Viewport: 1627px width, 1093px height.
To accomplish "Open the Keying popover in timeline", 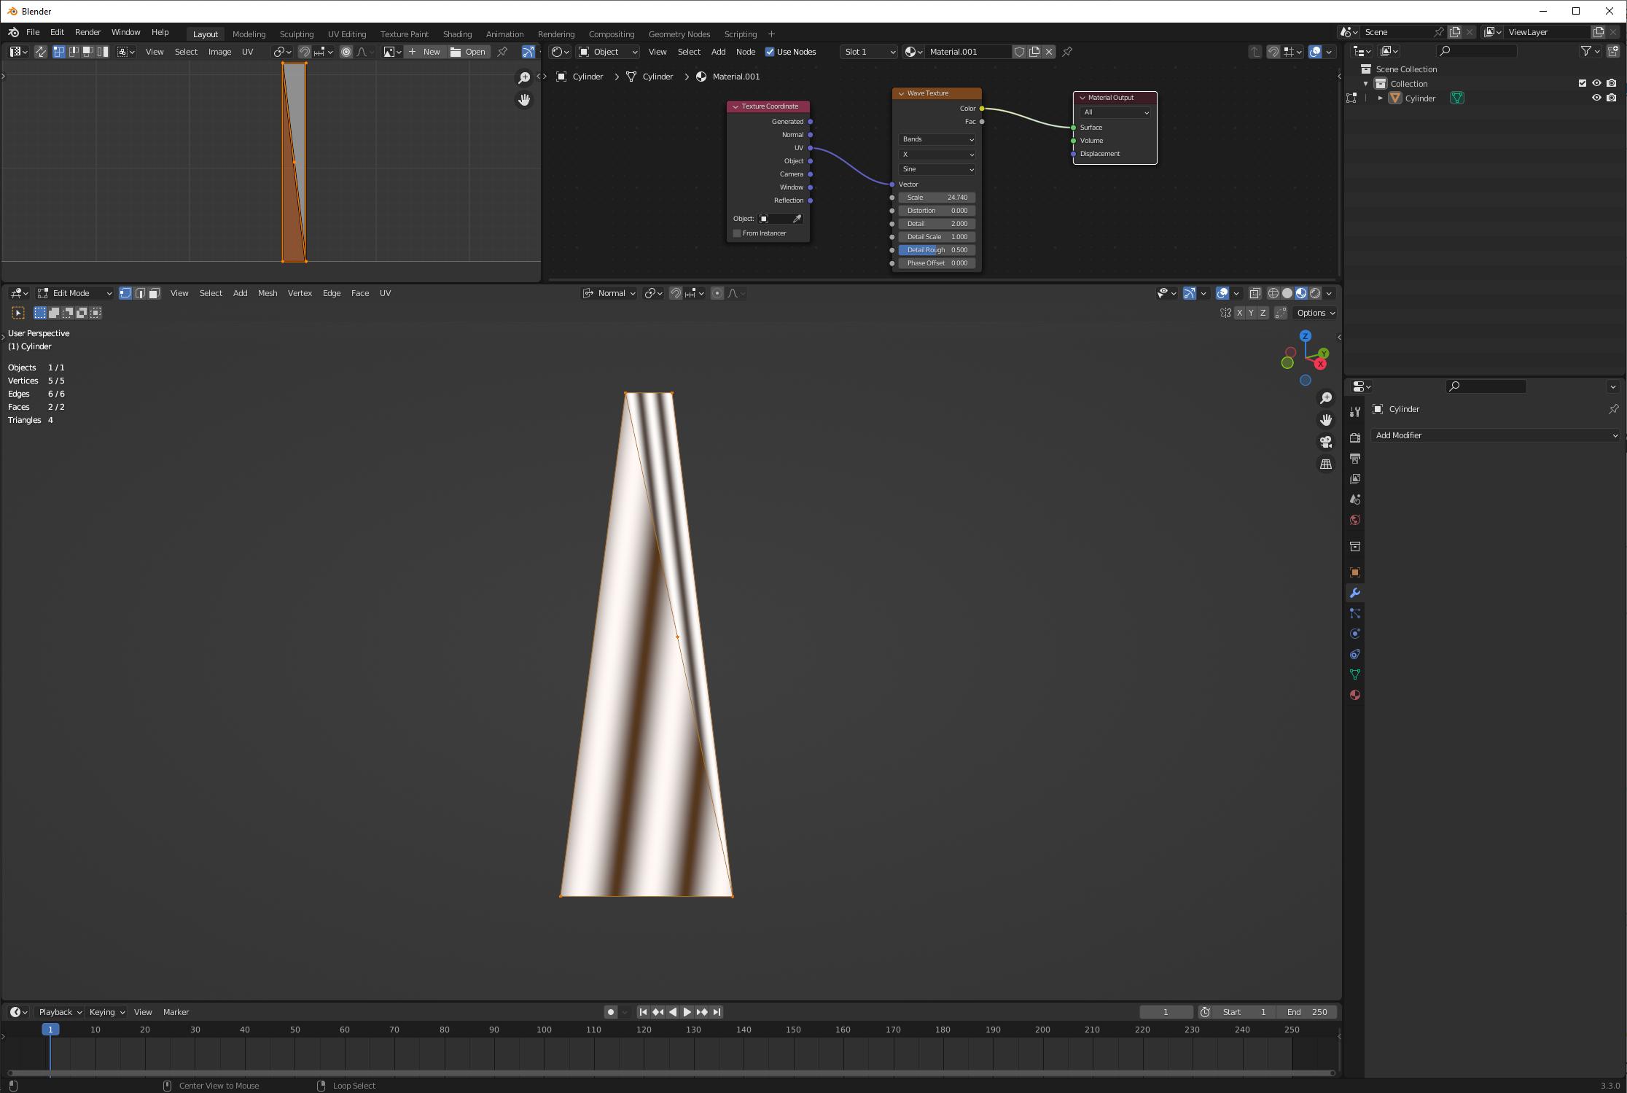I will 106,1012.
